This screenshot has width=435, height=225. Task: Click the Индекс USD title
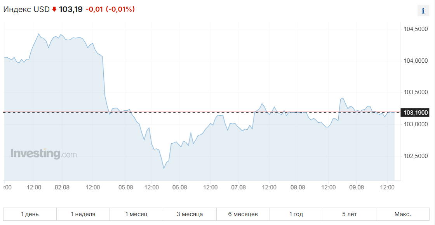[x=26, y=9]
